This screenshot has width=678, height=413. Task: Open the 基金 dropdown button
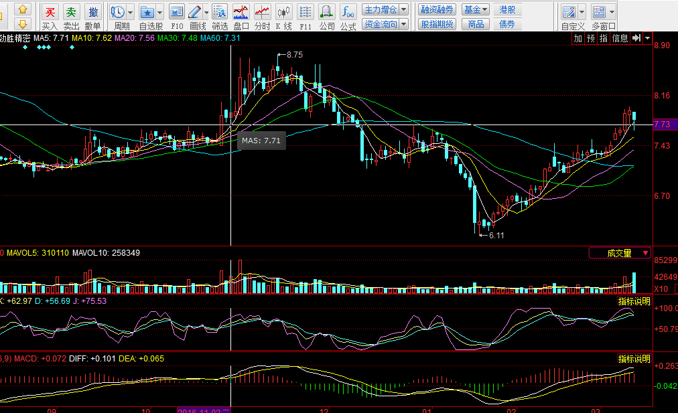476,9
